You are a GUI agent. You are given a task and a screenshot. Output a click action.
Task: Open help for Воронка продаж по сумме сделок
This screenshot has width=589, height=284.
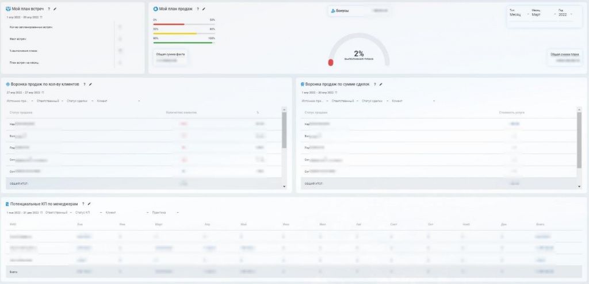[374, 84]
